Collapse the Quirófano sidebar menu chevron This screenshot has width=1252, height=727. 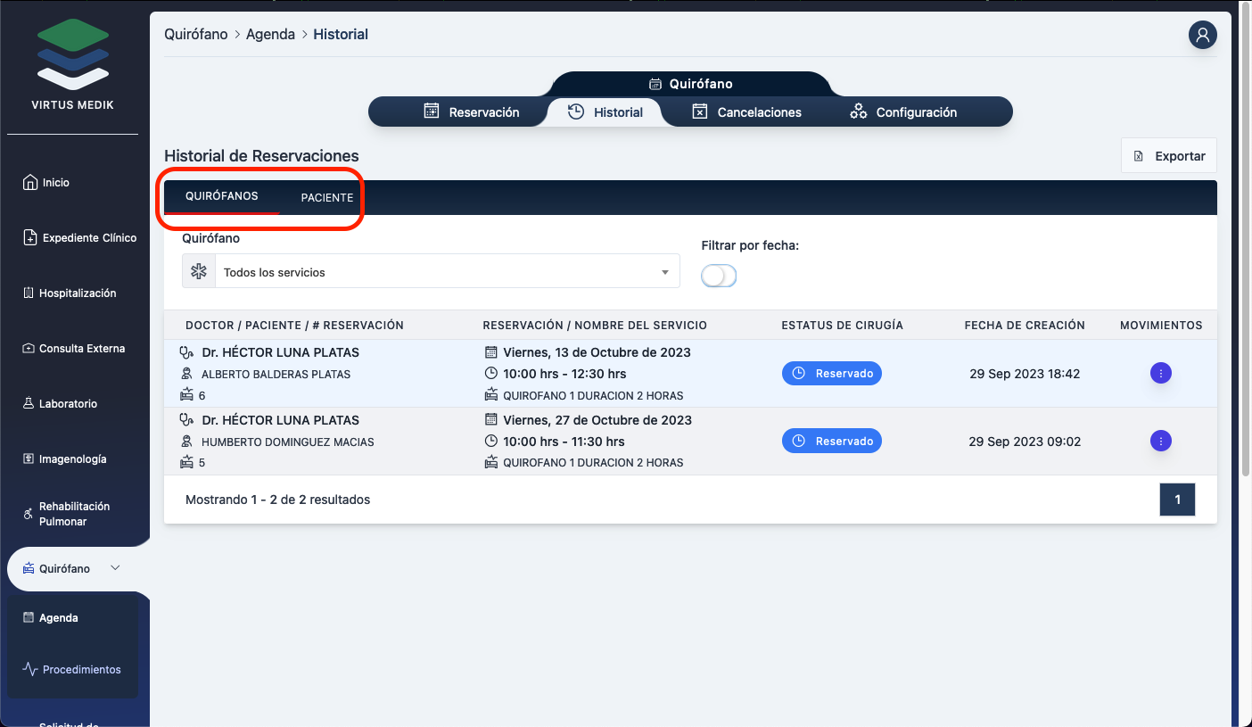click(x=115, y=568)
